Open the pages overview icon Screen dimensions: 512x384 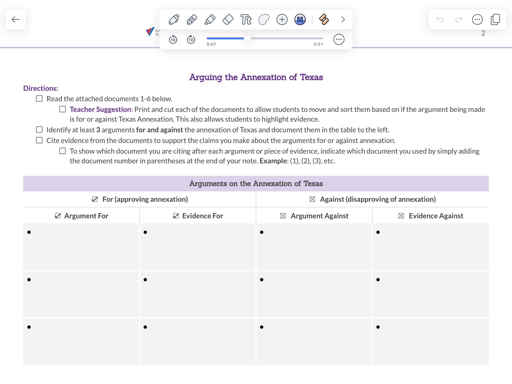point(495,19)
